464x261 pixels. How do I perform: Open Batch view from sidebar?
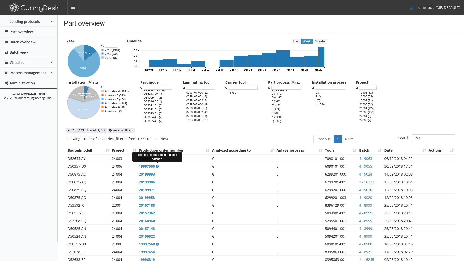pos(19,52)
